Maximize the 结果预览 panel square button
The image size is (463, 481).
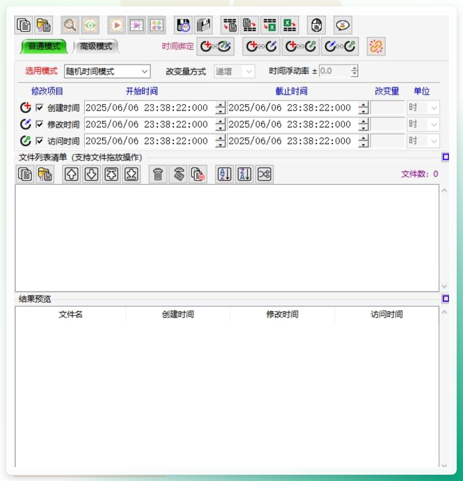[x=445, y=299]
